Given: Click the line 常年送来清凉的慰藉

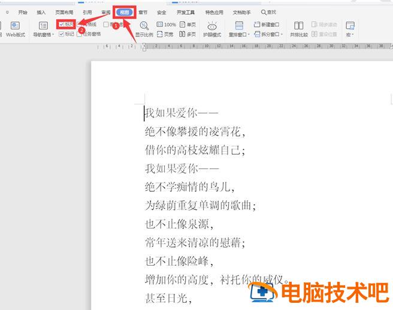Looking at the screenshot, I should [195, 242].
